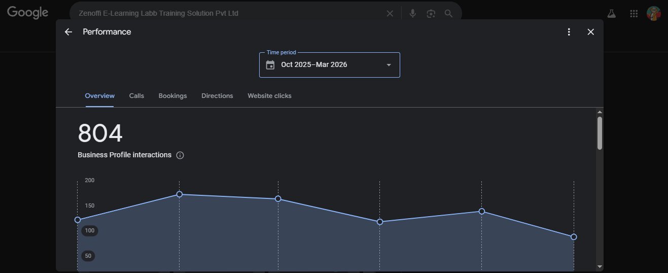Start voice search with microphone icon
Screen dimensions: 668x273
coord(413,14)
